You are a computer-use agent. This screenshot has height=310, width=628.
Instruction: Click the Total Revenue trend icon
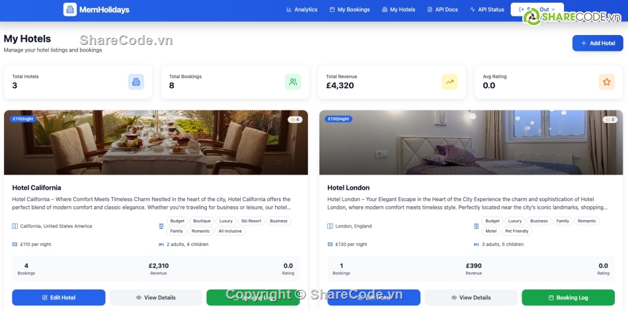(450, 82)
